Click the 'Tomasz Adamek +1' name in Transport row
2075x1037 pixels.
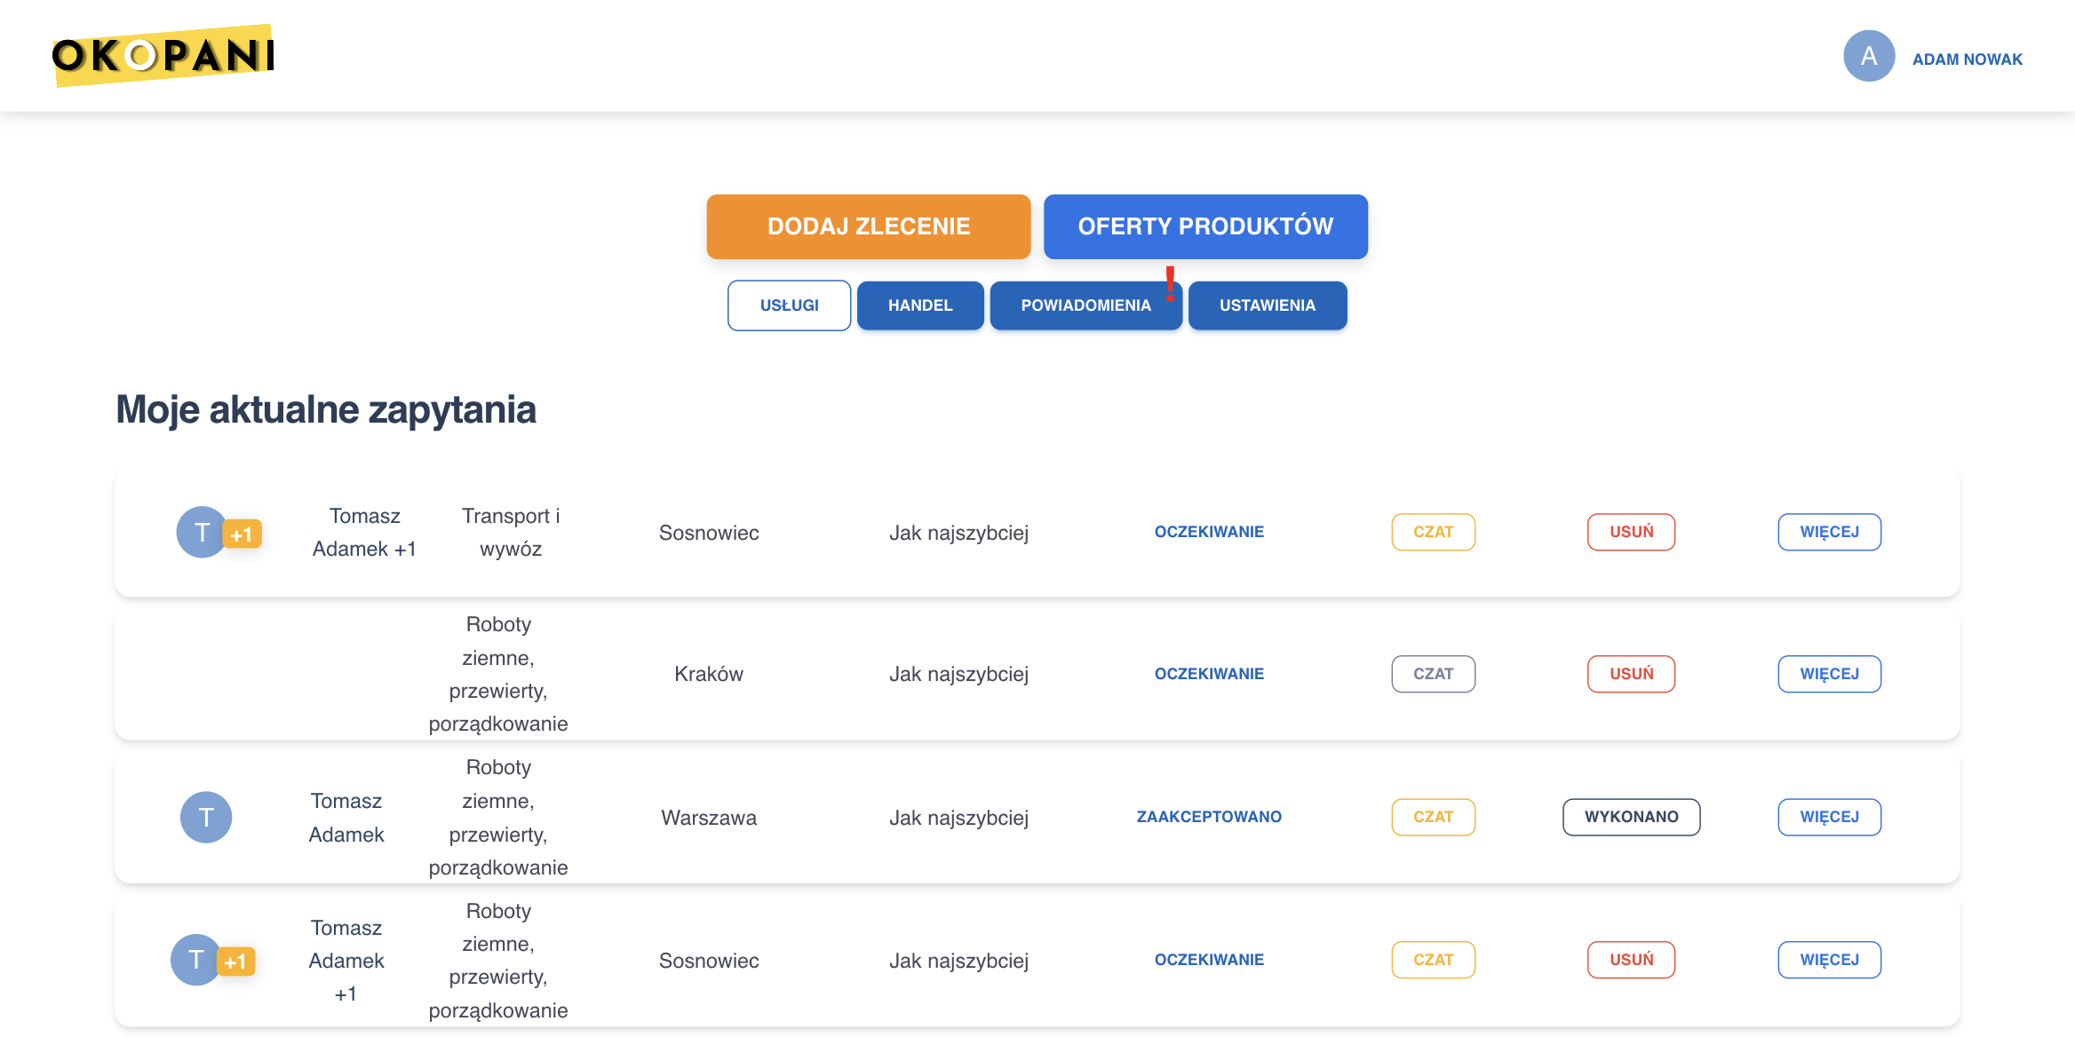click(x=364, y=532)
